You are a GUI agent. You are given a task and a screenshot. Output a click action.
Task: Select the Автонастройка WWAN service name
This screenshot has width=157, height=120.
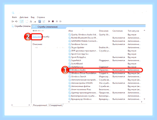82,83
